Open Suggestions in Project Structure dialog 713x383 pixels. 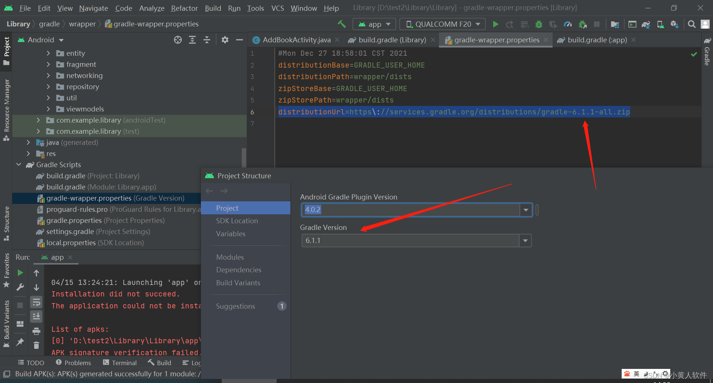tap(235, 306)
